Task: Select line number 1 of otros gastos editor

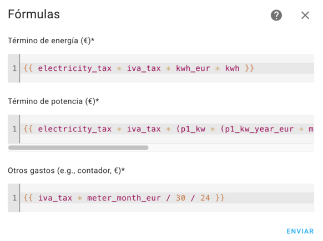Action: point(14,198)
